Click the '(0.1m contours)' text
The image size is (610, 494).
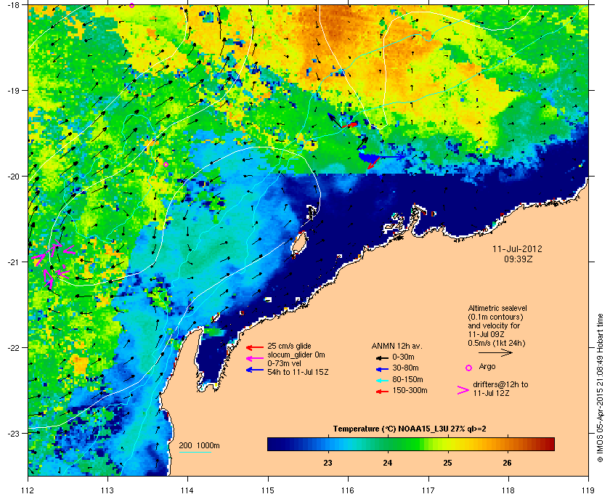(495, 317)
